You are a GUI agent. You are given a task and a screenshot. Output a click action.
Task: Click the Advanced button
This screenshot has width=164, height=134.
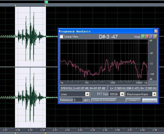[149, 100]
